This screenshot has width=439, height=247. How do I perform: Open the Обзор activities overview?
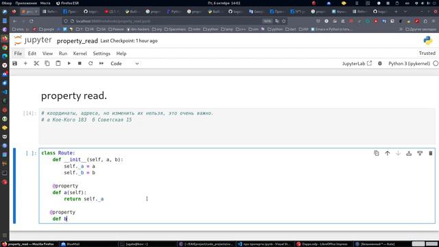[x=7, y=3]
